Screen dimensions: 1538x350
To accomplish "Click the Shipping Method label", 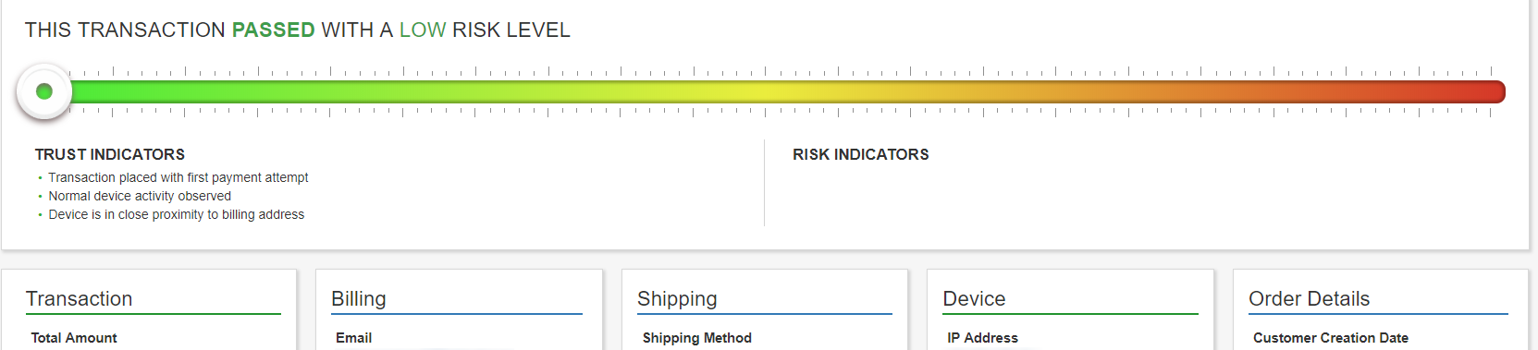I will click(x=697, y=338).
